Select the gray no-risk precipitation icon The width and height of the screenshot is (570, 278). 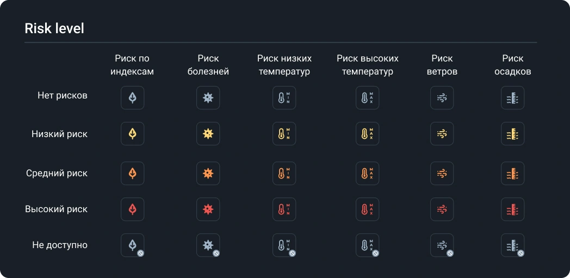tap(512, 98)
